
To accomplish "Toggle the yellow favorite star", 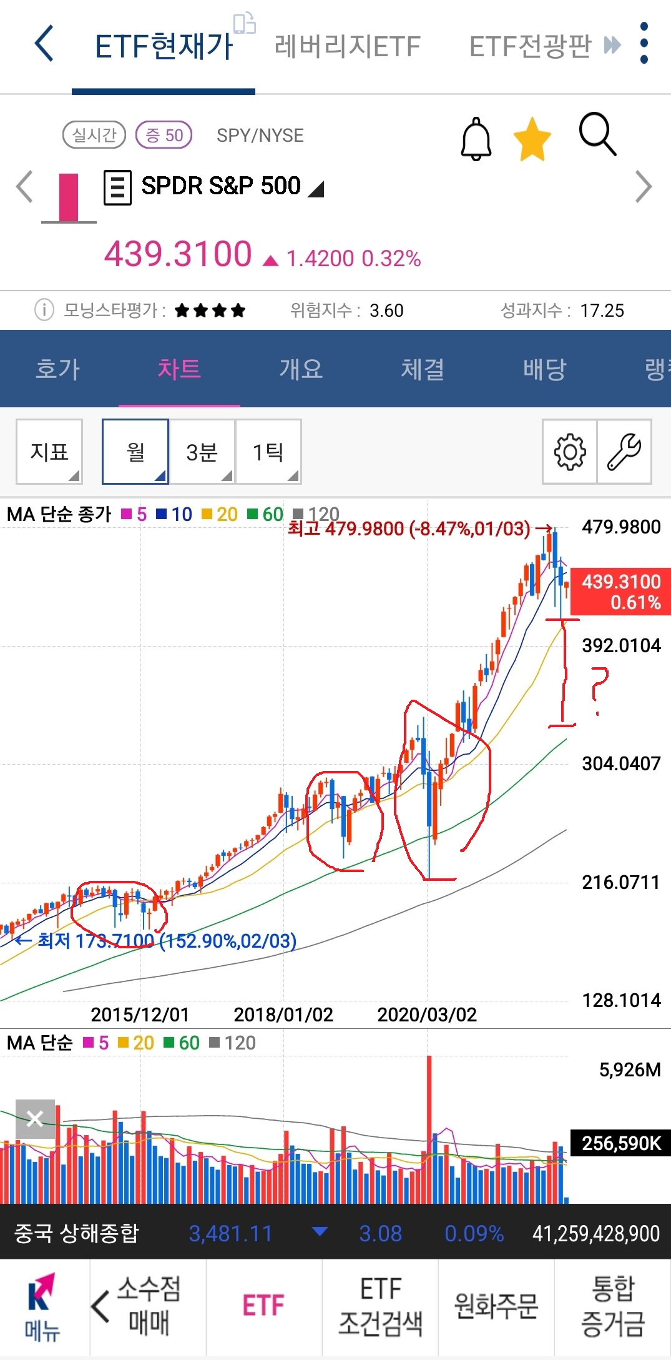I will point(532,138).
